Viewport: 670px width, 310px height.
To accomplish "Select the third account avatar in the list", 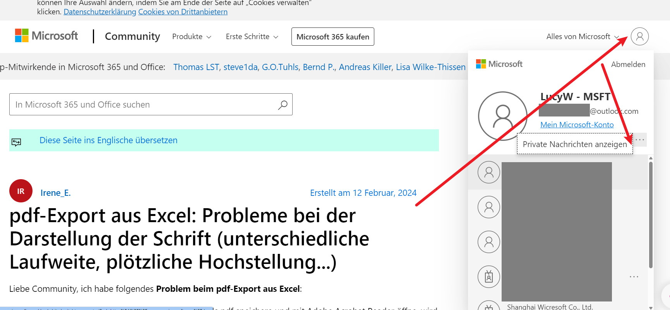I will coord(489,242).
